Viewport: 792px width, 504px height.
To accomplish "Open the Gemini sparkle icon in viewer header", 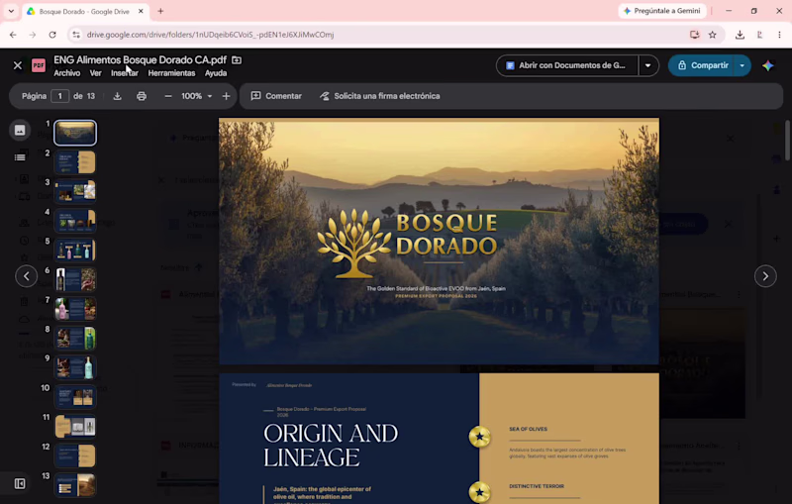I will pyautogui.click(x=768, y=65).
